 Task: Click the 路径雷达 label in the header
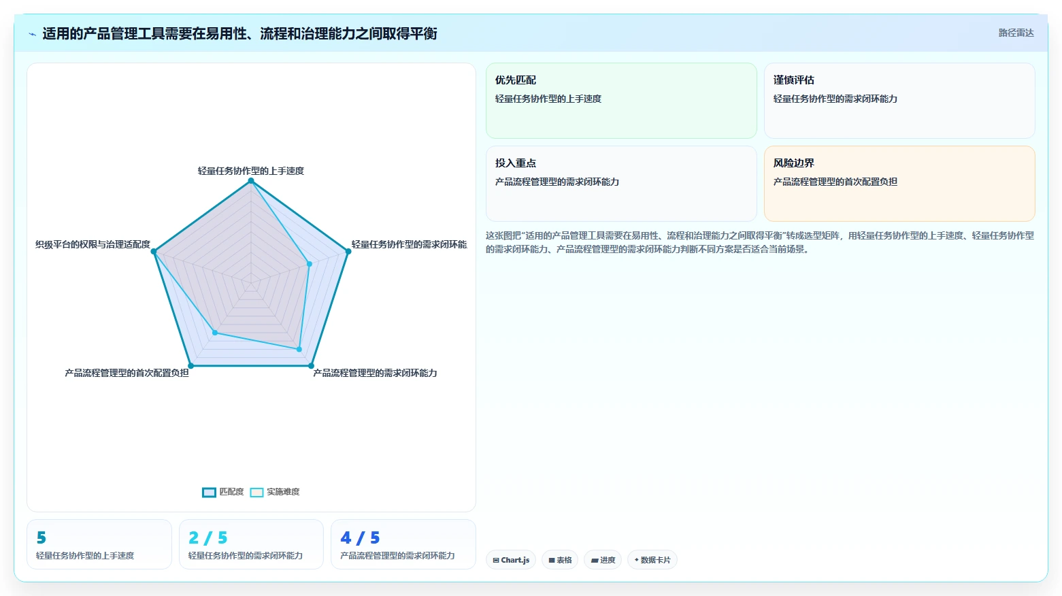point(1016,33)
